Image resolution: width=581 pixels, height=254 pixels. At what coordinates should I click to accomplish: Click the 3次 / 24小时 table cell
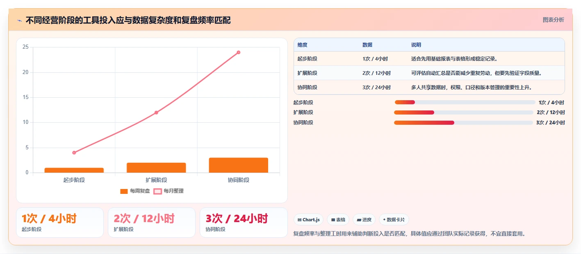click(x=376, y=88)
